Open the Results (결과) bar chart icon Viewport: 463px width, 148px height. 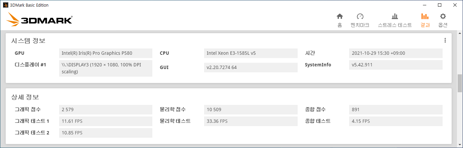425,16
